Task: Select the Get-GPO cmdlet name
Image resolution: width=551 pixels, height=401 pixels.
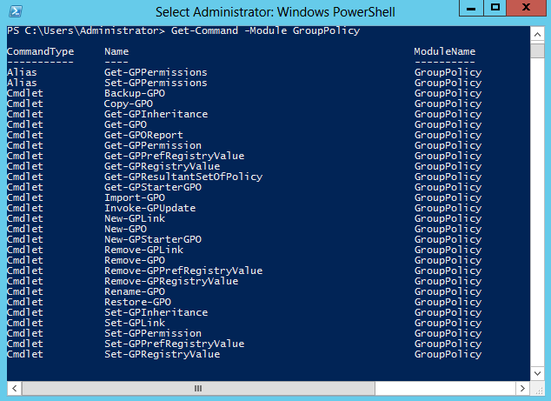Action: click(x=125, y=124)
